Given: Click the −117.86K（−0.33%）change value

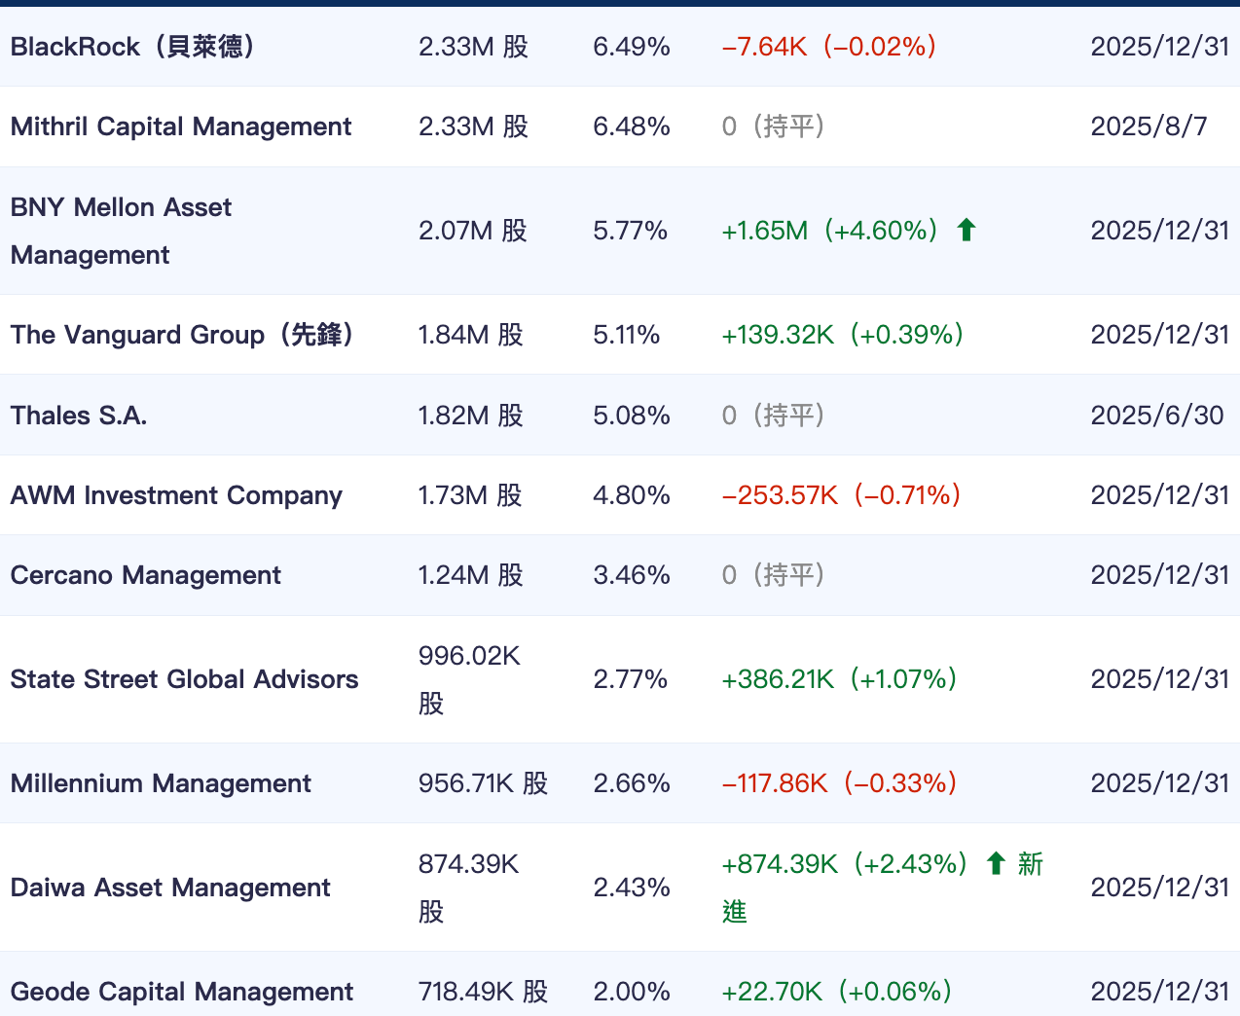Looking at the screenshot, I should click(x=840, y=783).
